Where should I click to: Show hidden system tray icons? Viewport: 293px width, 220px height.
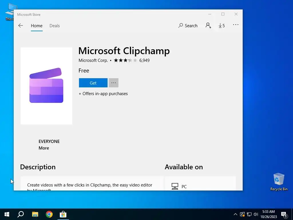pos(235,214)
